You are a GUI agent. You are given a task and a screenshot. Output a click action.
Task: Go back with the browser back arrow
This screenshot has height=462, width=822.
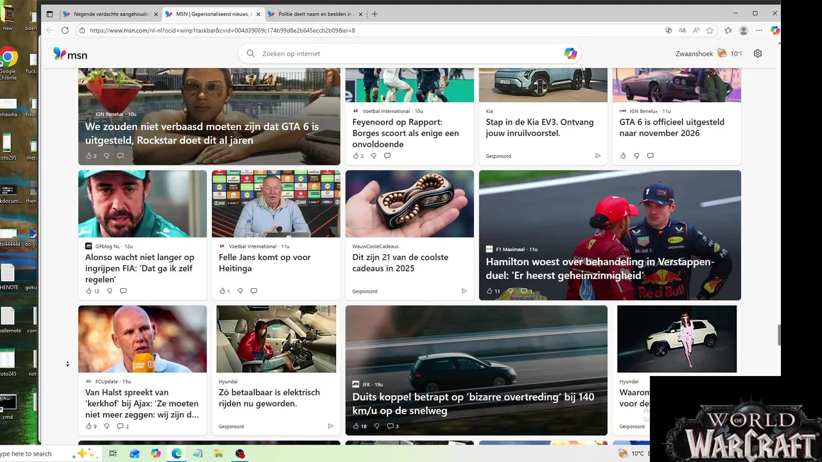[50, 30]
